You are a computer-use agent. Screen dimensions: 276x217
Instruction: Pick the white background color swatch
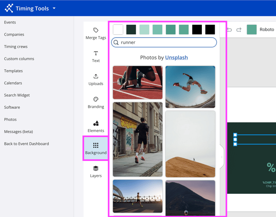118,29
